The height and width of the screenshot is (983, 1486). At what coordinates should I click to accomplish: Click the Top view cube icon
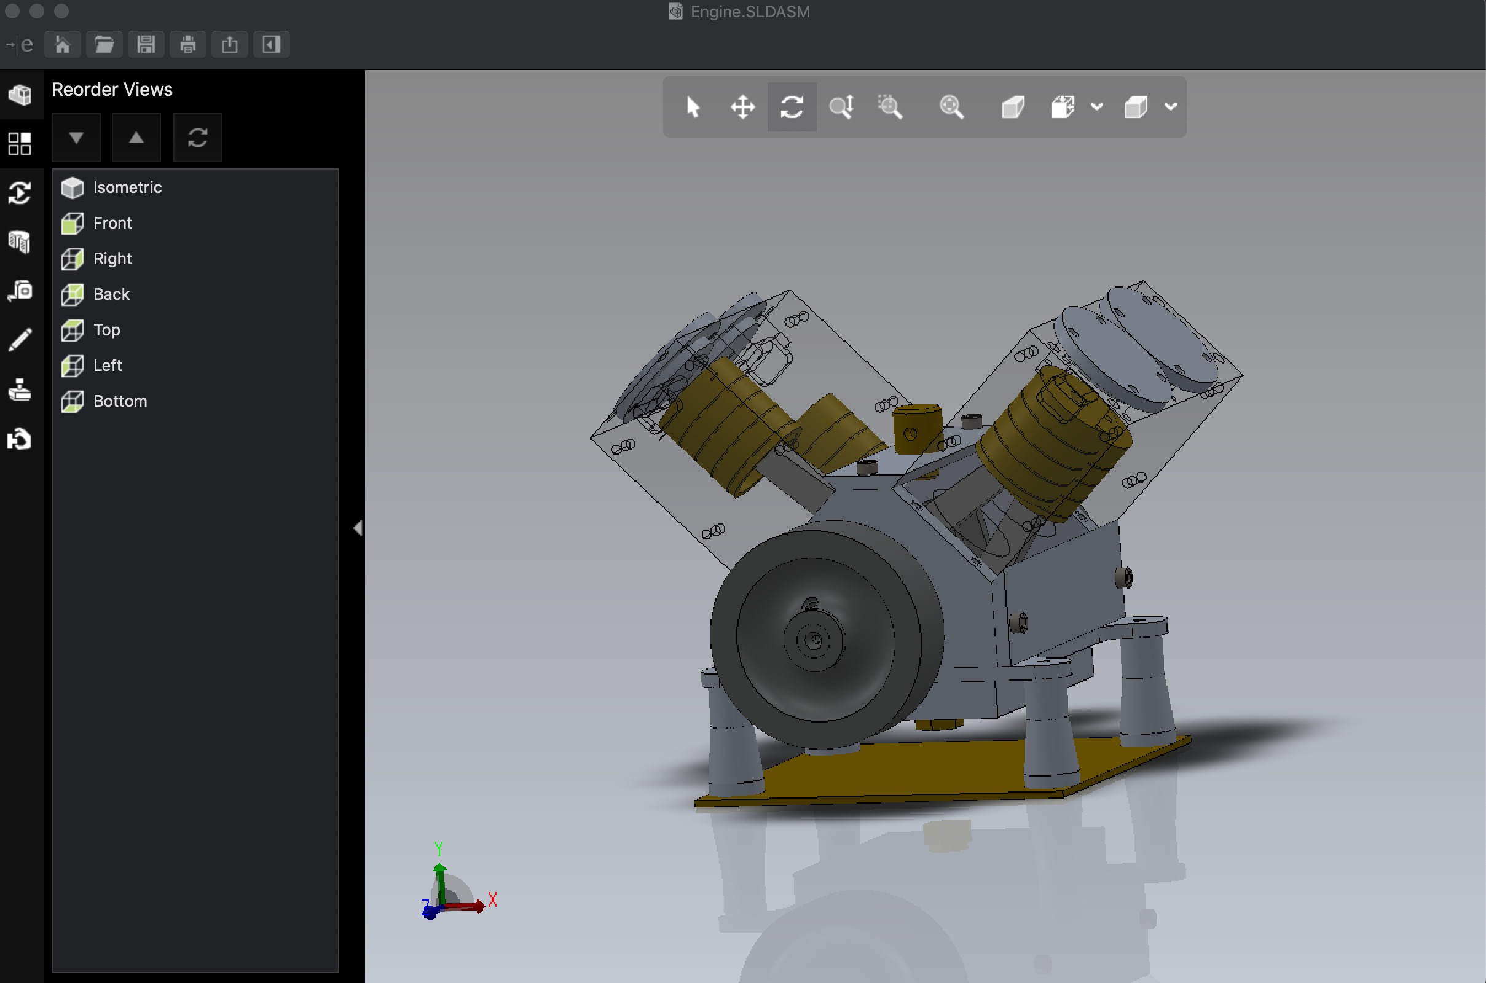tap(73, 331)
